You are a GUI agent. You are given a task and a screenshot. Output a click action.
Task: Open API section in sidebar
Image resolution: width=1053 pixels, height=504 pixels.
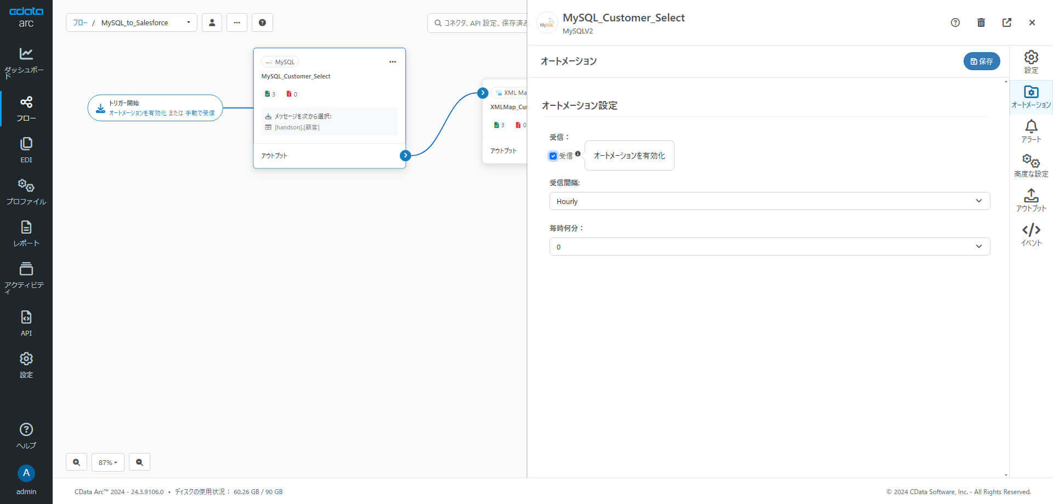[x=26, y=324]
